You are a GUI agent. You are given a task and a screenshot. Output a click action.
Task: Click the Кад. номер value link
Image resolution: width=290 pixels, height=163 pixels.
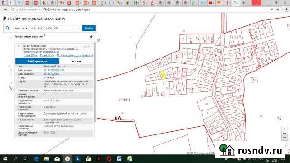[x=54, y=70]
